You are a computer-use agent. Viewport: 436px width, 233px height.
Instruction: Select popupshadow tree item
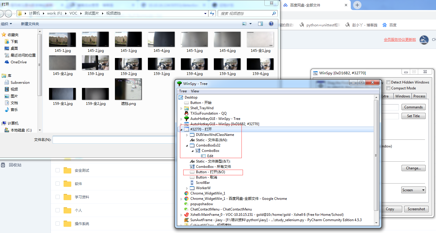(201, 204)
